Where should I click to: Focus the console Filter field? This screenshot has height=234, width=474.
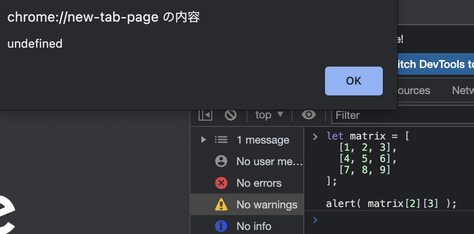tap(403, 115)
